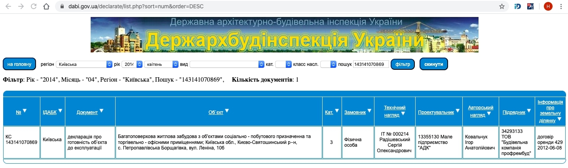Sort by Авторський нагляд arrow icon
This screenshot has height=168, width=568.
click(x=489, y=114)
